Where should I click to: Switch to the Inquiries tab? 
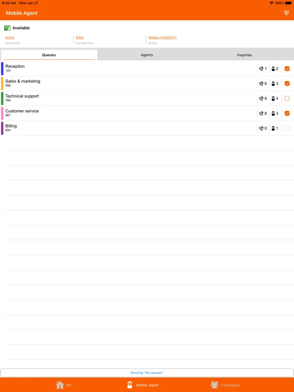tap(244, 55)
